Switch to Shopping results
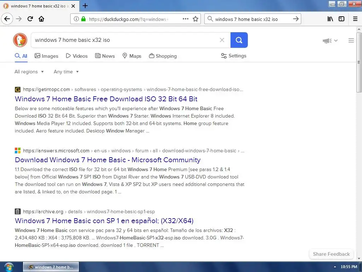The height and width of the screenshot is (272, 362). point(163,56)
